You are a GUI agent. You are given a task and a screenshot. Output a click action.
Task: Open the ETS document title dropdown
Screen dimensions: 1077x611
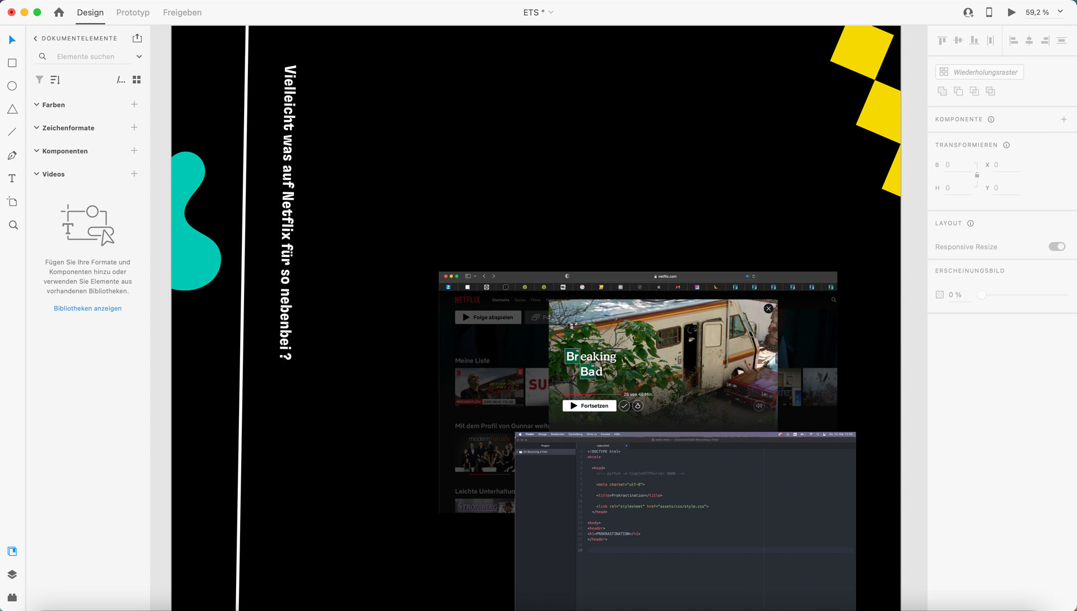pos(551,12)
